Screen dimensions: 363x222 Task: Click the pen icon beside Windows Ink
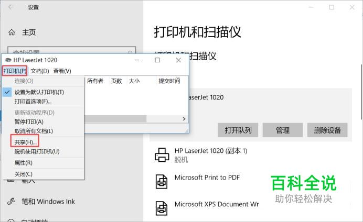pyautogui.click(x=11, y=202)
